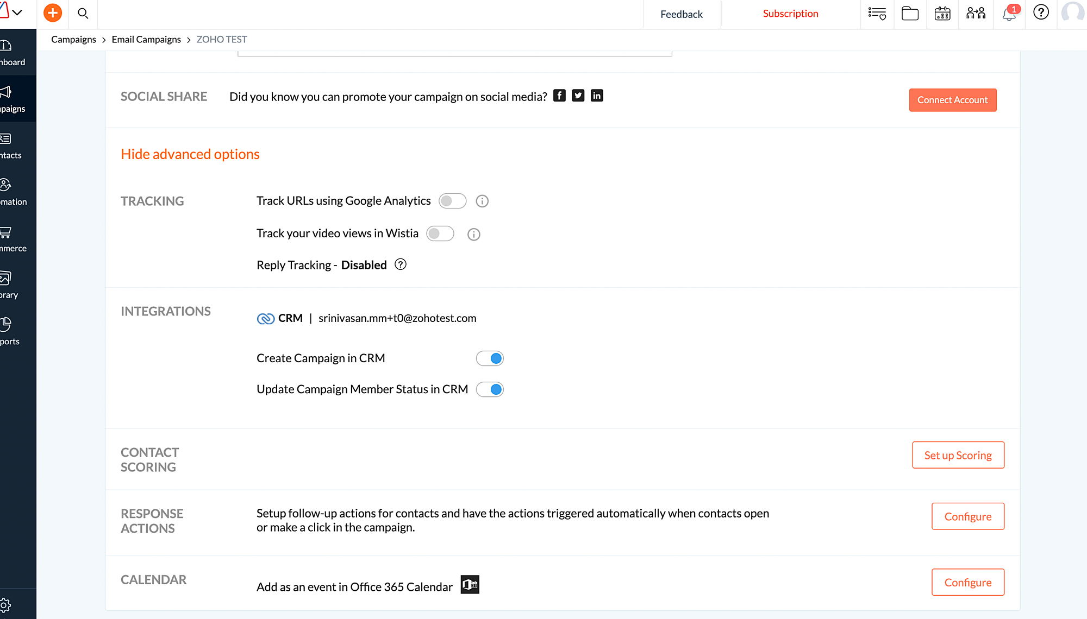Open settings gear in sidebar
Image resolution: width=1087 pixels, height=619 pixels.
[x=5, y=605]
